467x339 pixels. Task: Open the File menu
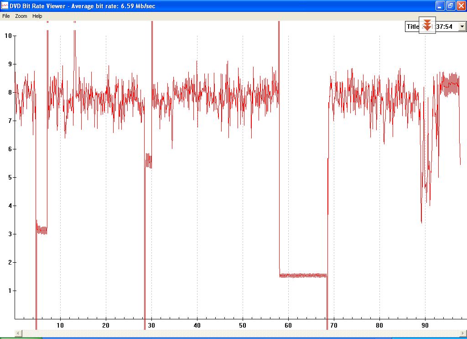tap(6, 16)
